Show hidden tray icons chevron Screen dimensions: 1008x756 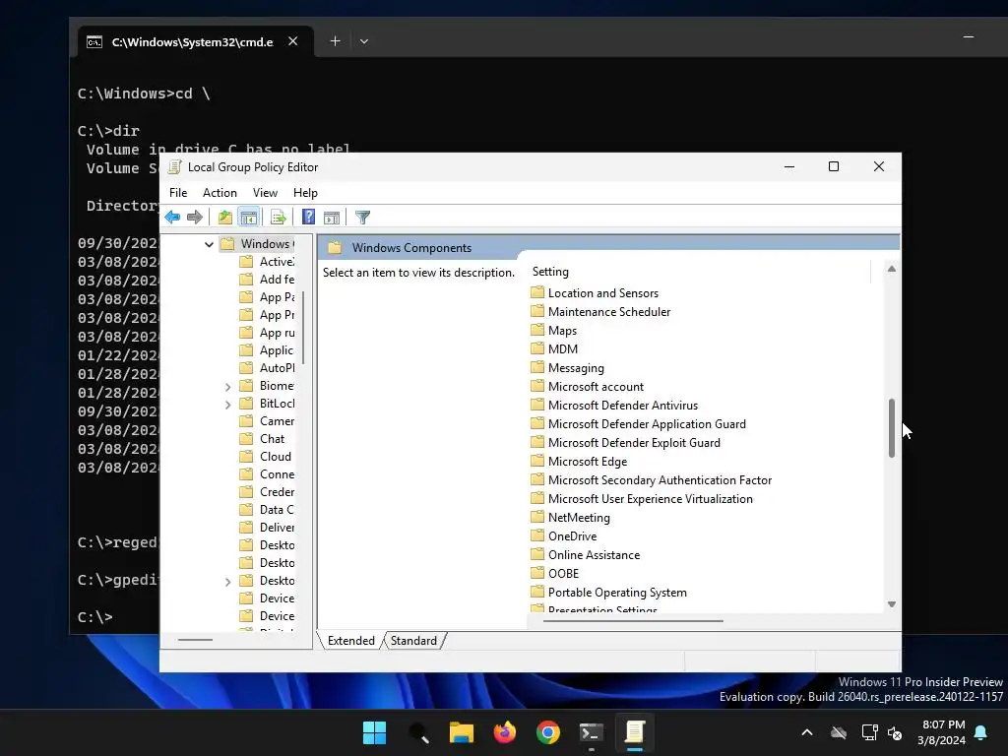pyautogui.click(x=807, y=732)
